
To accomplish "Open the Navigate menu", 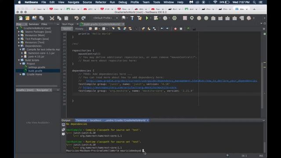I will click(73, 2).
